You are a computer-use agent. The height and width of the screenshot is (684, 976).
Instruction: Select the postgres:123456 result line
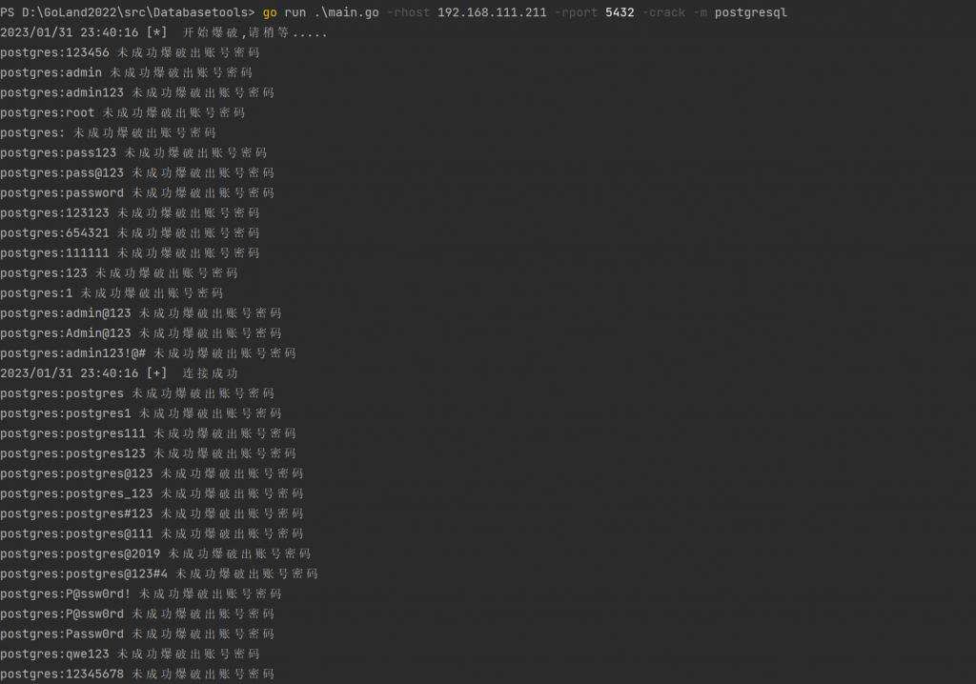coord(130,52)
